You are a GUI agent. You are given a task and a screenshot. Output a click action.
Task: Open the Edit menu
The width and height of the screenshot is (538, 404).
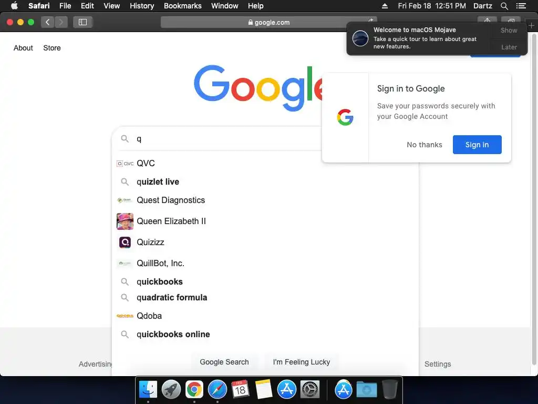pos(87,6)
